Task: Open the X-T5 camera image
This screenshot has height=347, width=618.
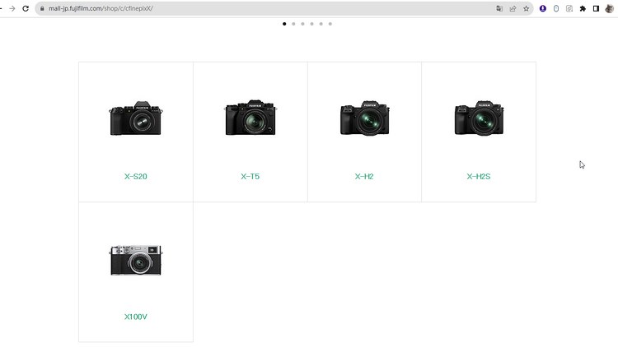Action: click(250, 118)
